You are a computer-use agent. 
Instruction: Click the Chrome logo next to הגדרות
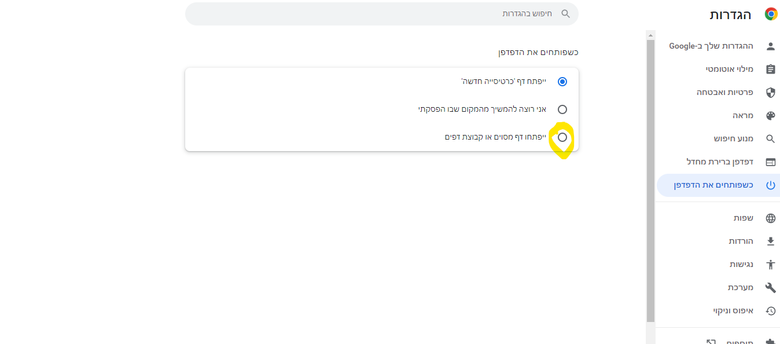pos(771,14)
